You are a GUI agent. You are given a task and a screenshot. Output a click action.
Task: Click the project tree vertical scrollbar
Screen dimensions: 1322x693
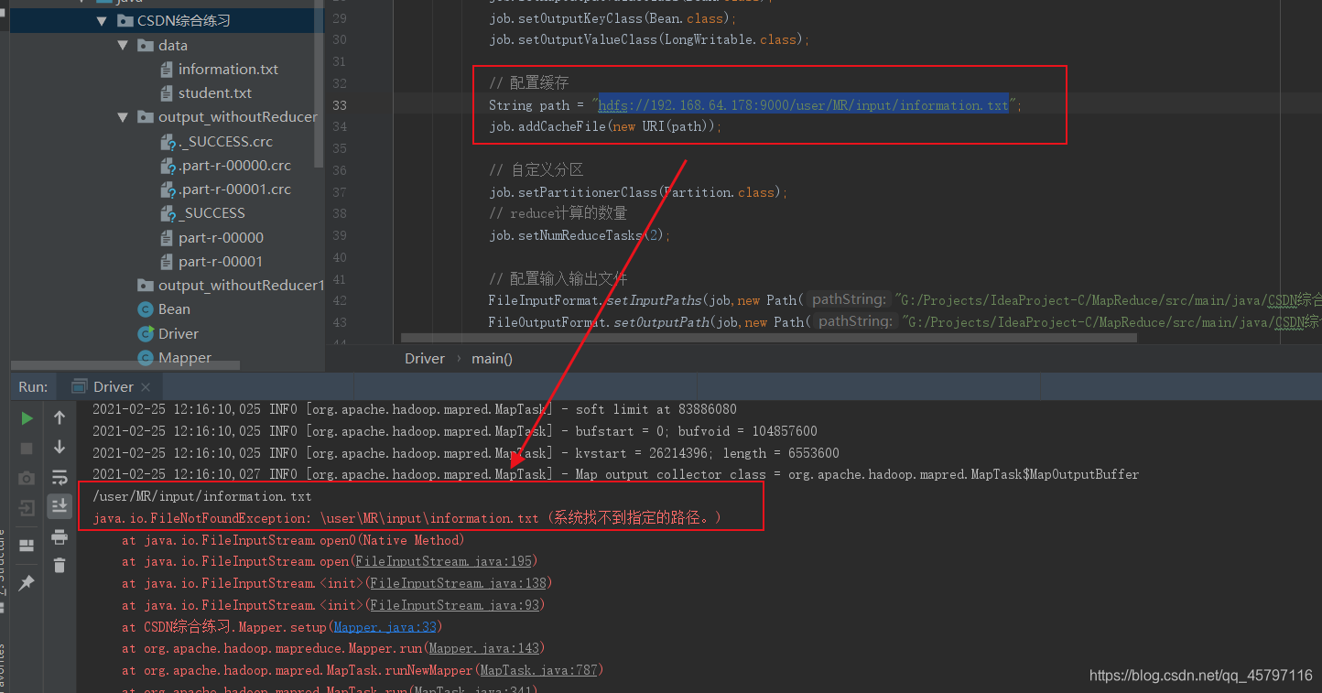click(x=318, y=82)
